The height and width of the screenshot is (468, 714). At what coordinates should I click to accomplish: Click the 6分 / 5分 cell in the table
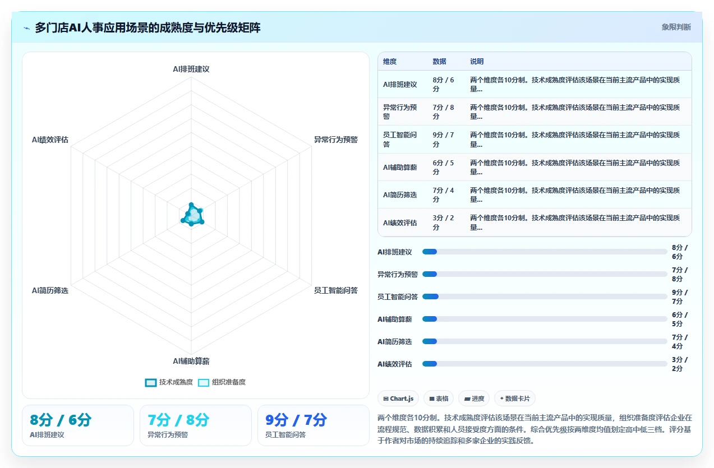tap(446, 168)
